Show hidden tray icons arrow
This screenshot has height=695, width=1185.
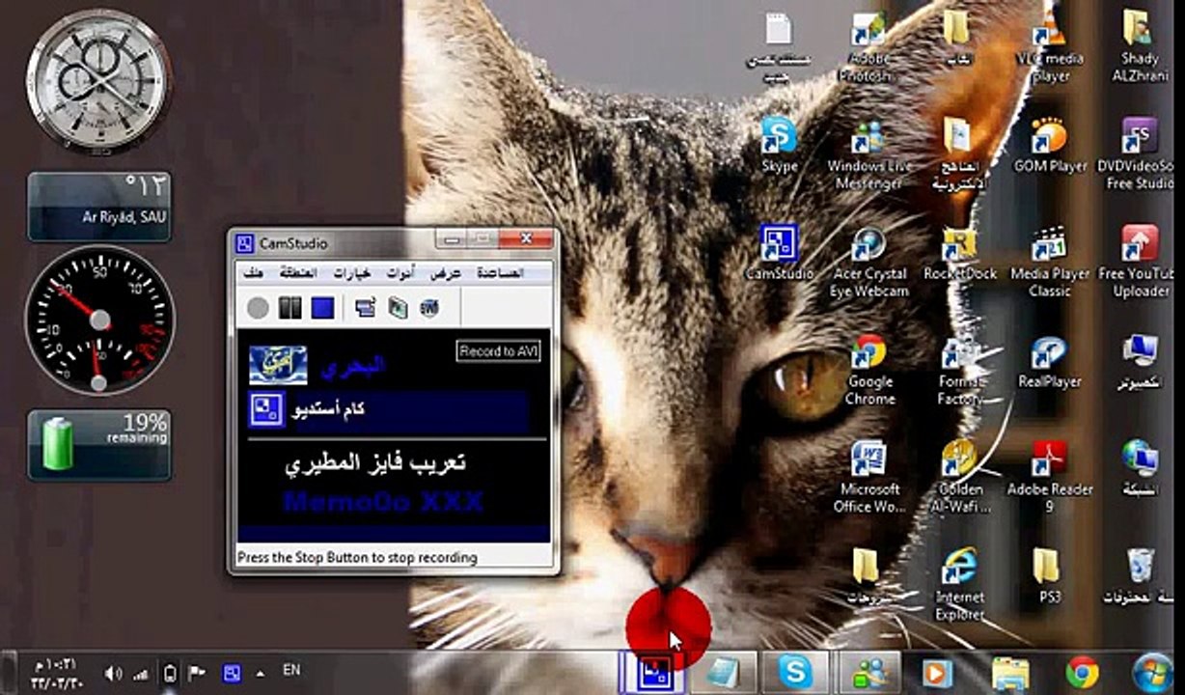[x=261, y=672]
